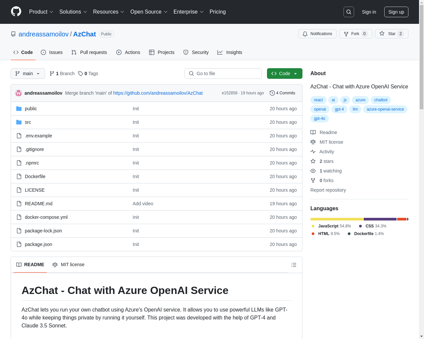Open the GitHub home logo
424x339 pixels.
(x=16, y=12)
